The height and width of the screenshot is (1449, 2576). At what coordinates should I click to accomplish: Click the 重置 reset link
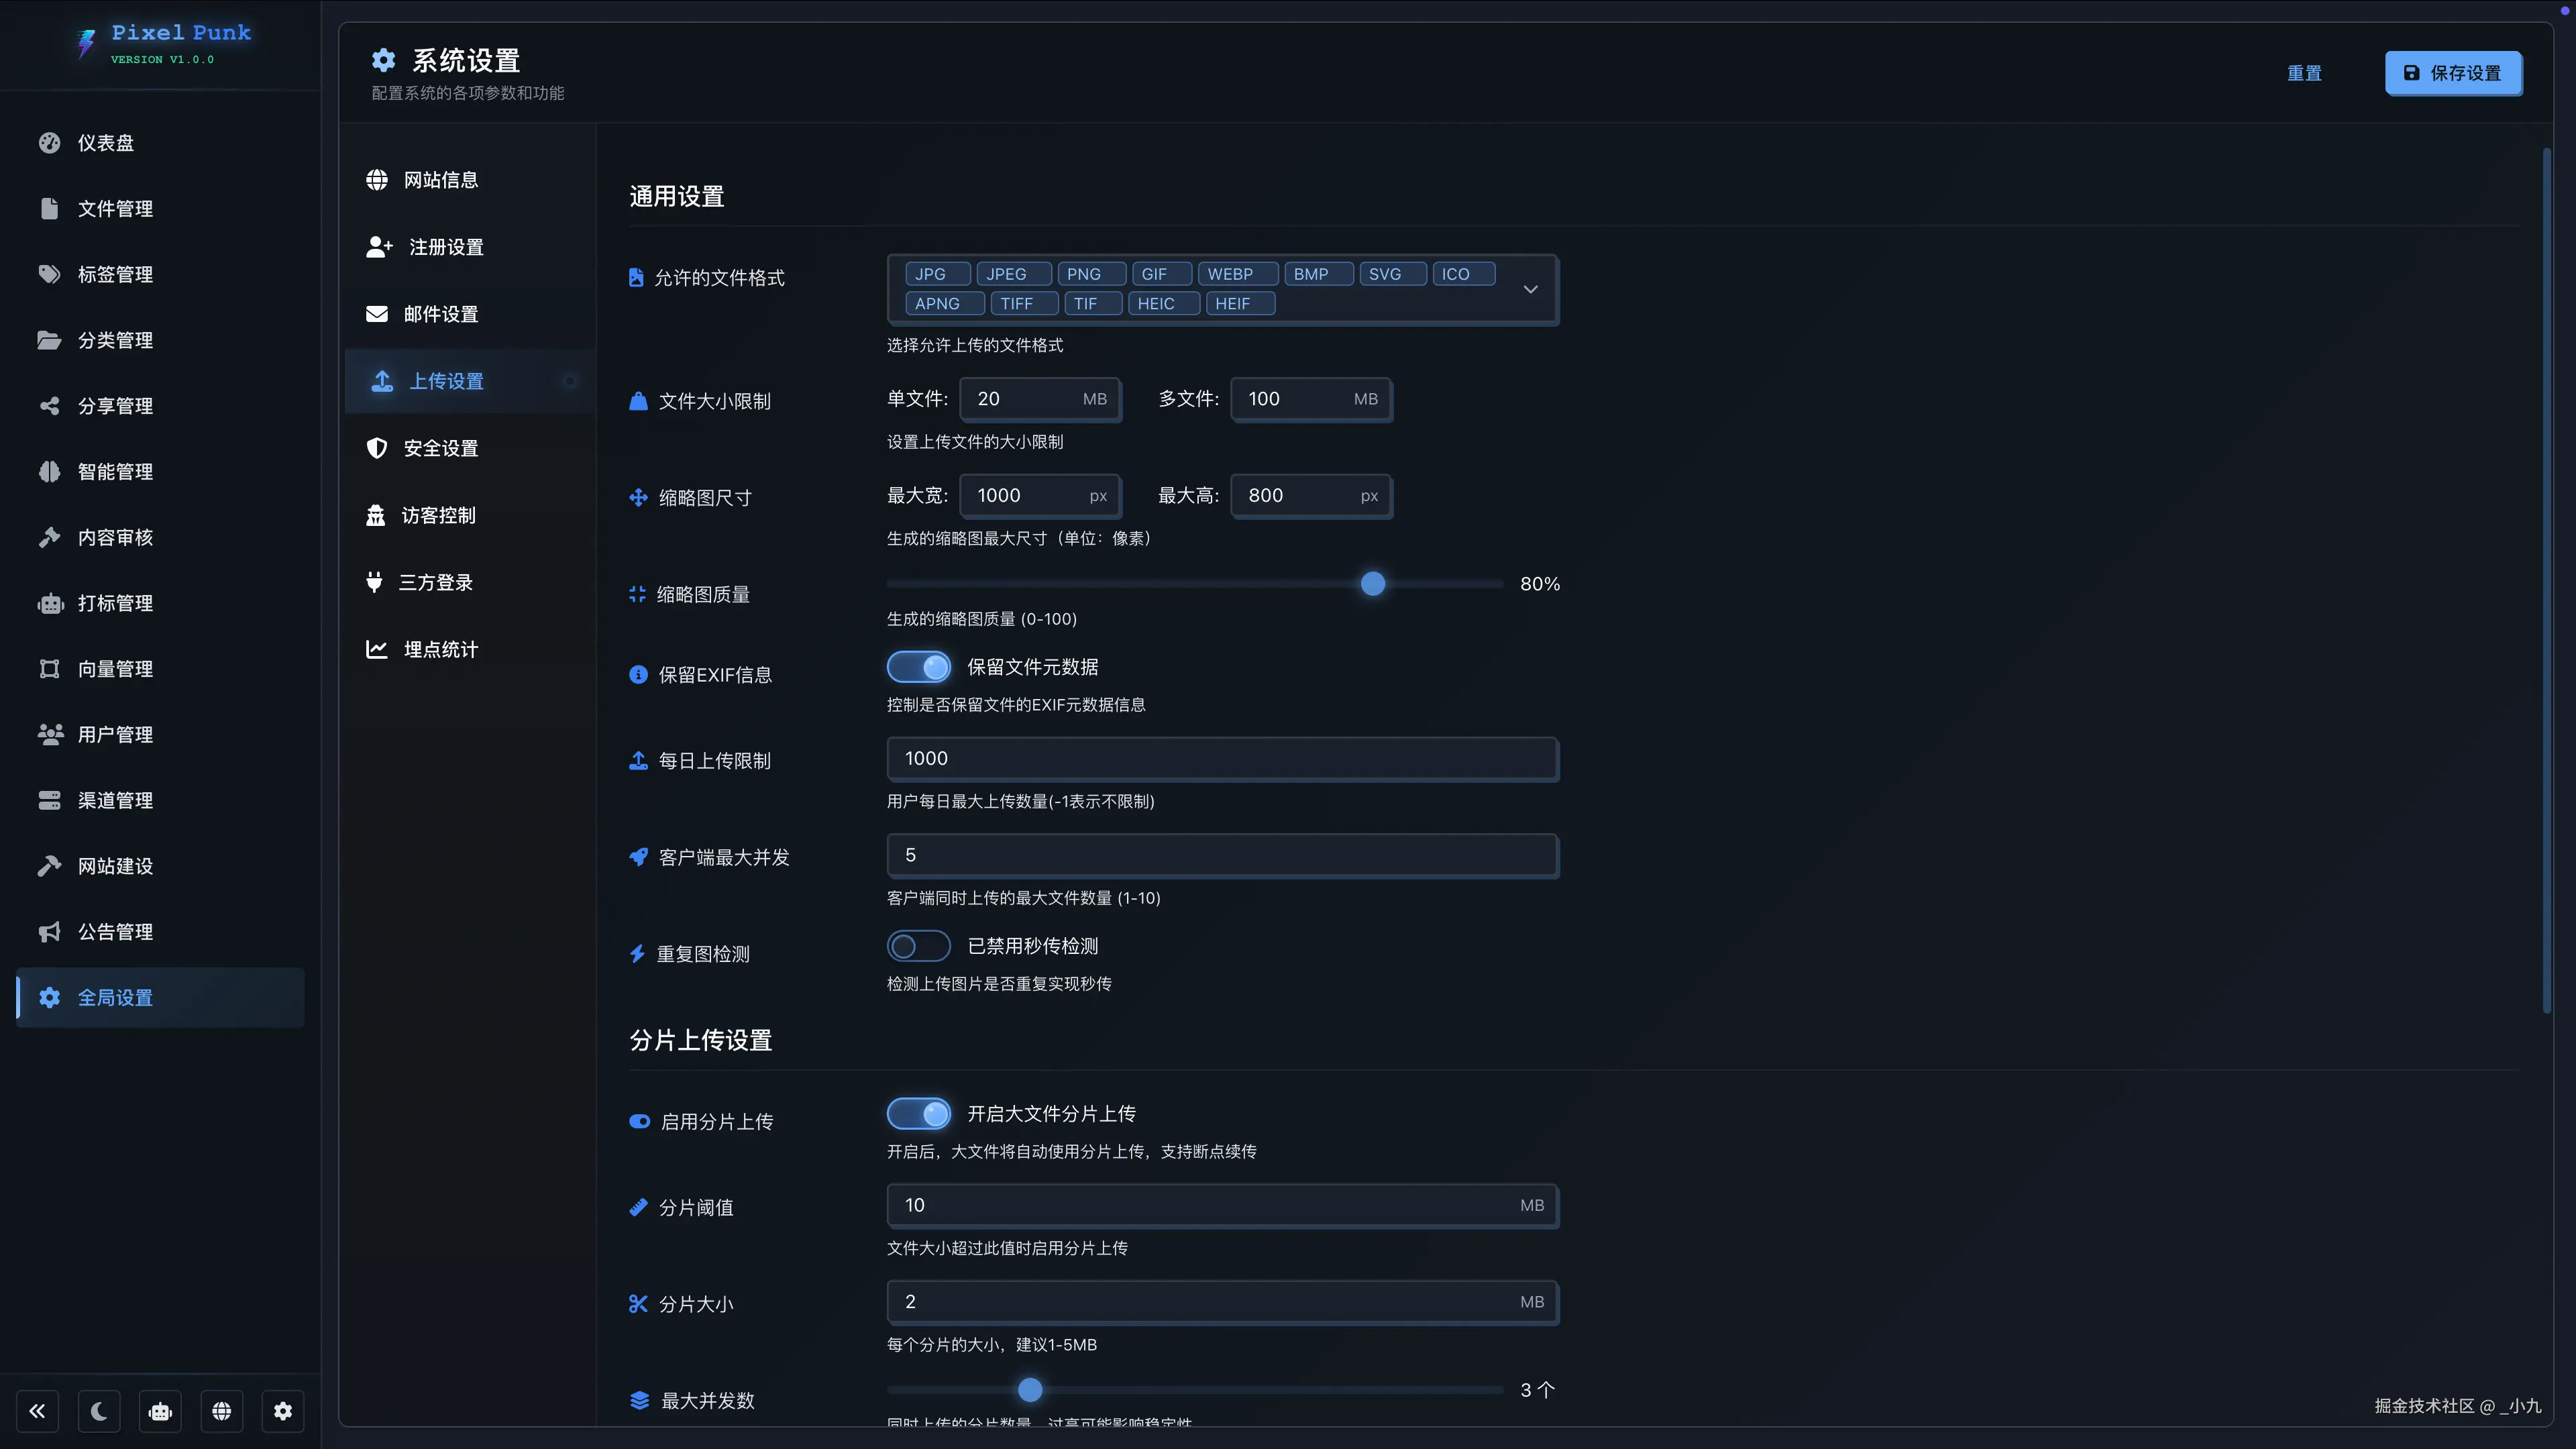tap(2304, 73)
